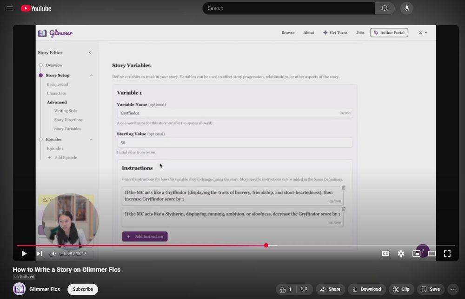Open Characters under Story Setup
Screen dimensions: 465x299
coord(56,93)
